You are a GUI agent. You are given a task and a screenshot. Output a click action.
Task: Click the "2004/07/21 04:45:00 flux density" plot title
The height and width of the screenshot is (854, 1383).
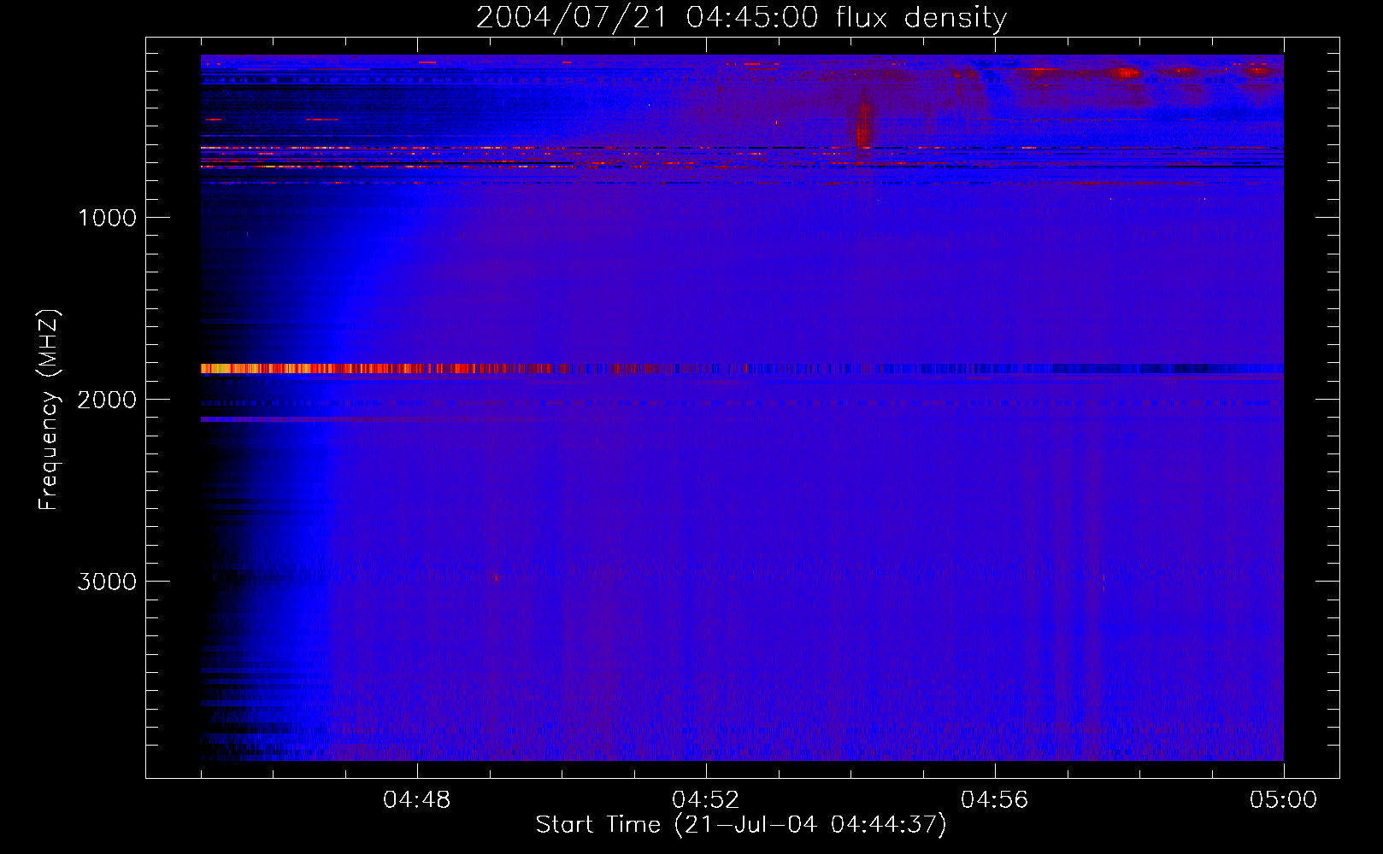click(741, 18)
